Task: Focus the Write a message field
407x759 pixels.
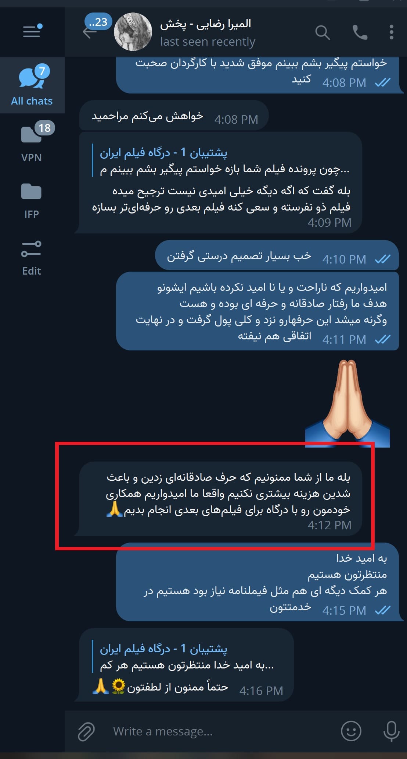Action: click(220, 731)
